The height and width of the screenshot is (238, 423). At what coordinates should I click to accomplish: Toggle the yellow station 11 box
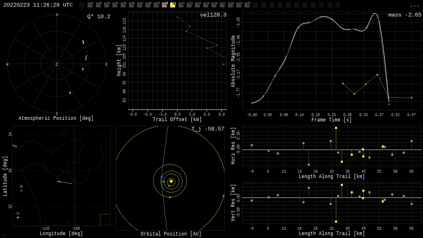(173, 5)
